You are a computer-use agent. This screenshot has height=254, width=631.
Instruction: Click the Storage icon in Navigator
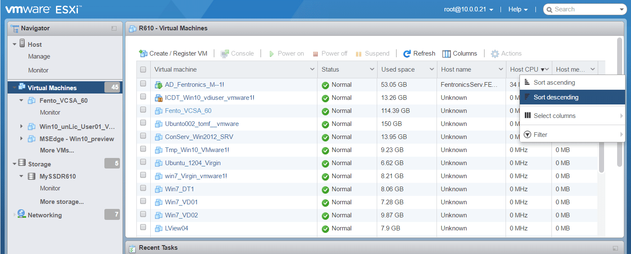22,163
